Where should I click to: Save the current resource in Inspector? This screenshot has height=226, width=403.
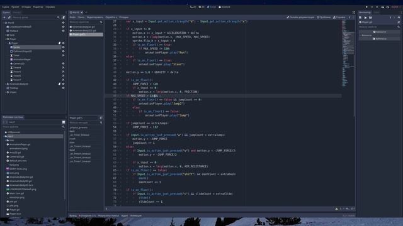(x=370, y=18)
